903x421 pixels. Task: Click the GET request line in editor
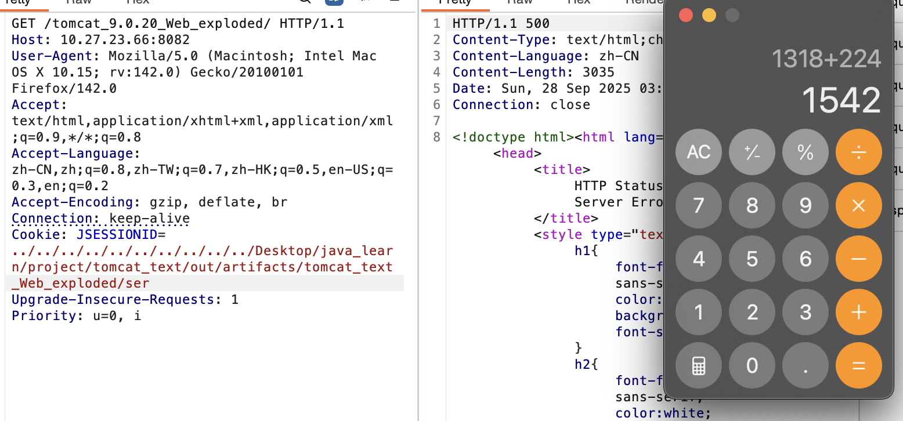coord(178,24)
